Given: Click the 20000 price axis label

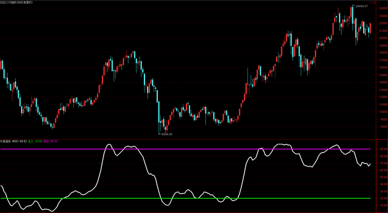Looking at the screenshot, I should tap(383, 38).
